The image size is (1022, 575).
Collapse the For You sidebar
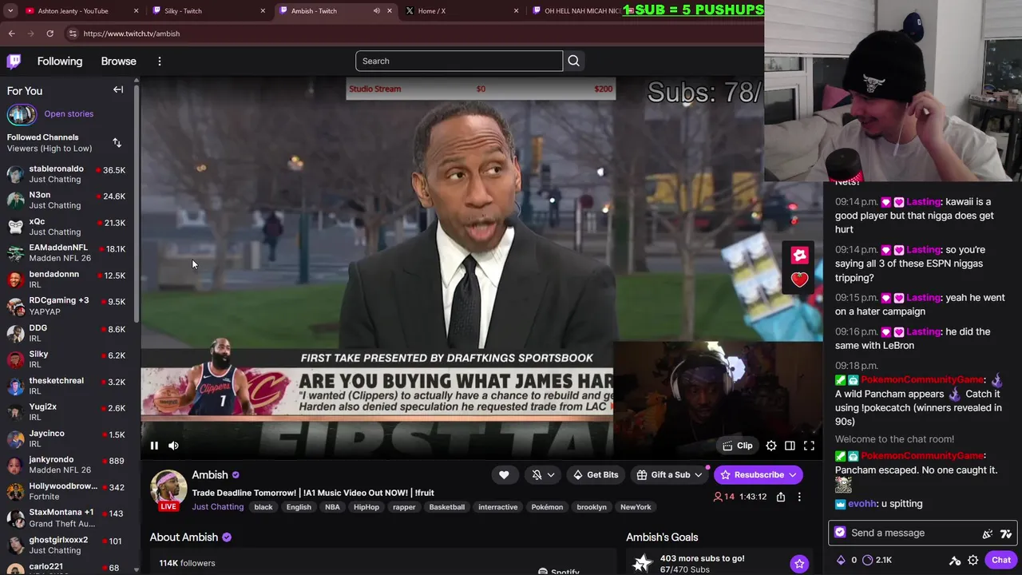[118, 90]
